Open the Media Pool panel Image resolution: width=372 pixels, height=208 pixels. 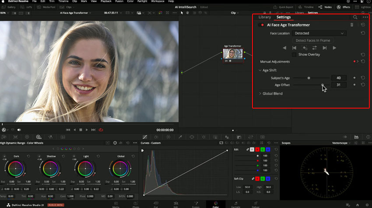tap(46, 7)
